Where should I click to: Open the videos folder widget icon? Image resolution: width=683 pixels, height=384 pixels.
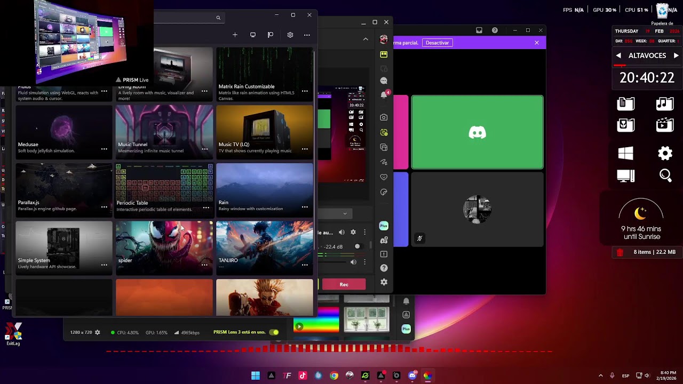pyautogui.click(x=665, y=125)
